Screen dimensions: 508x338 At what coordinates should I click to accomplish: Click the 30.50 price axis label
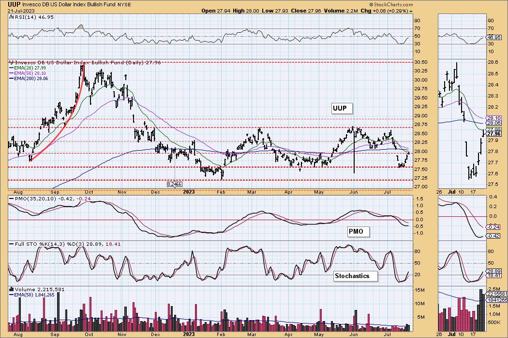coord(421,62)
